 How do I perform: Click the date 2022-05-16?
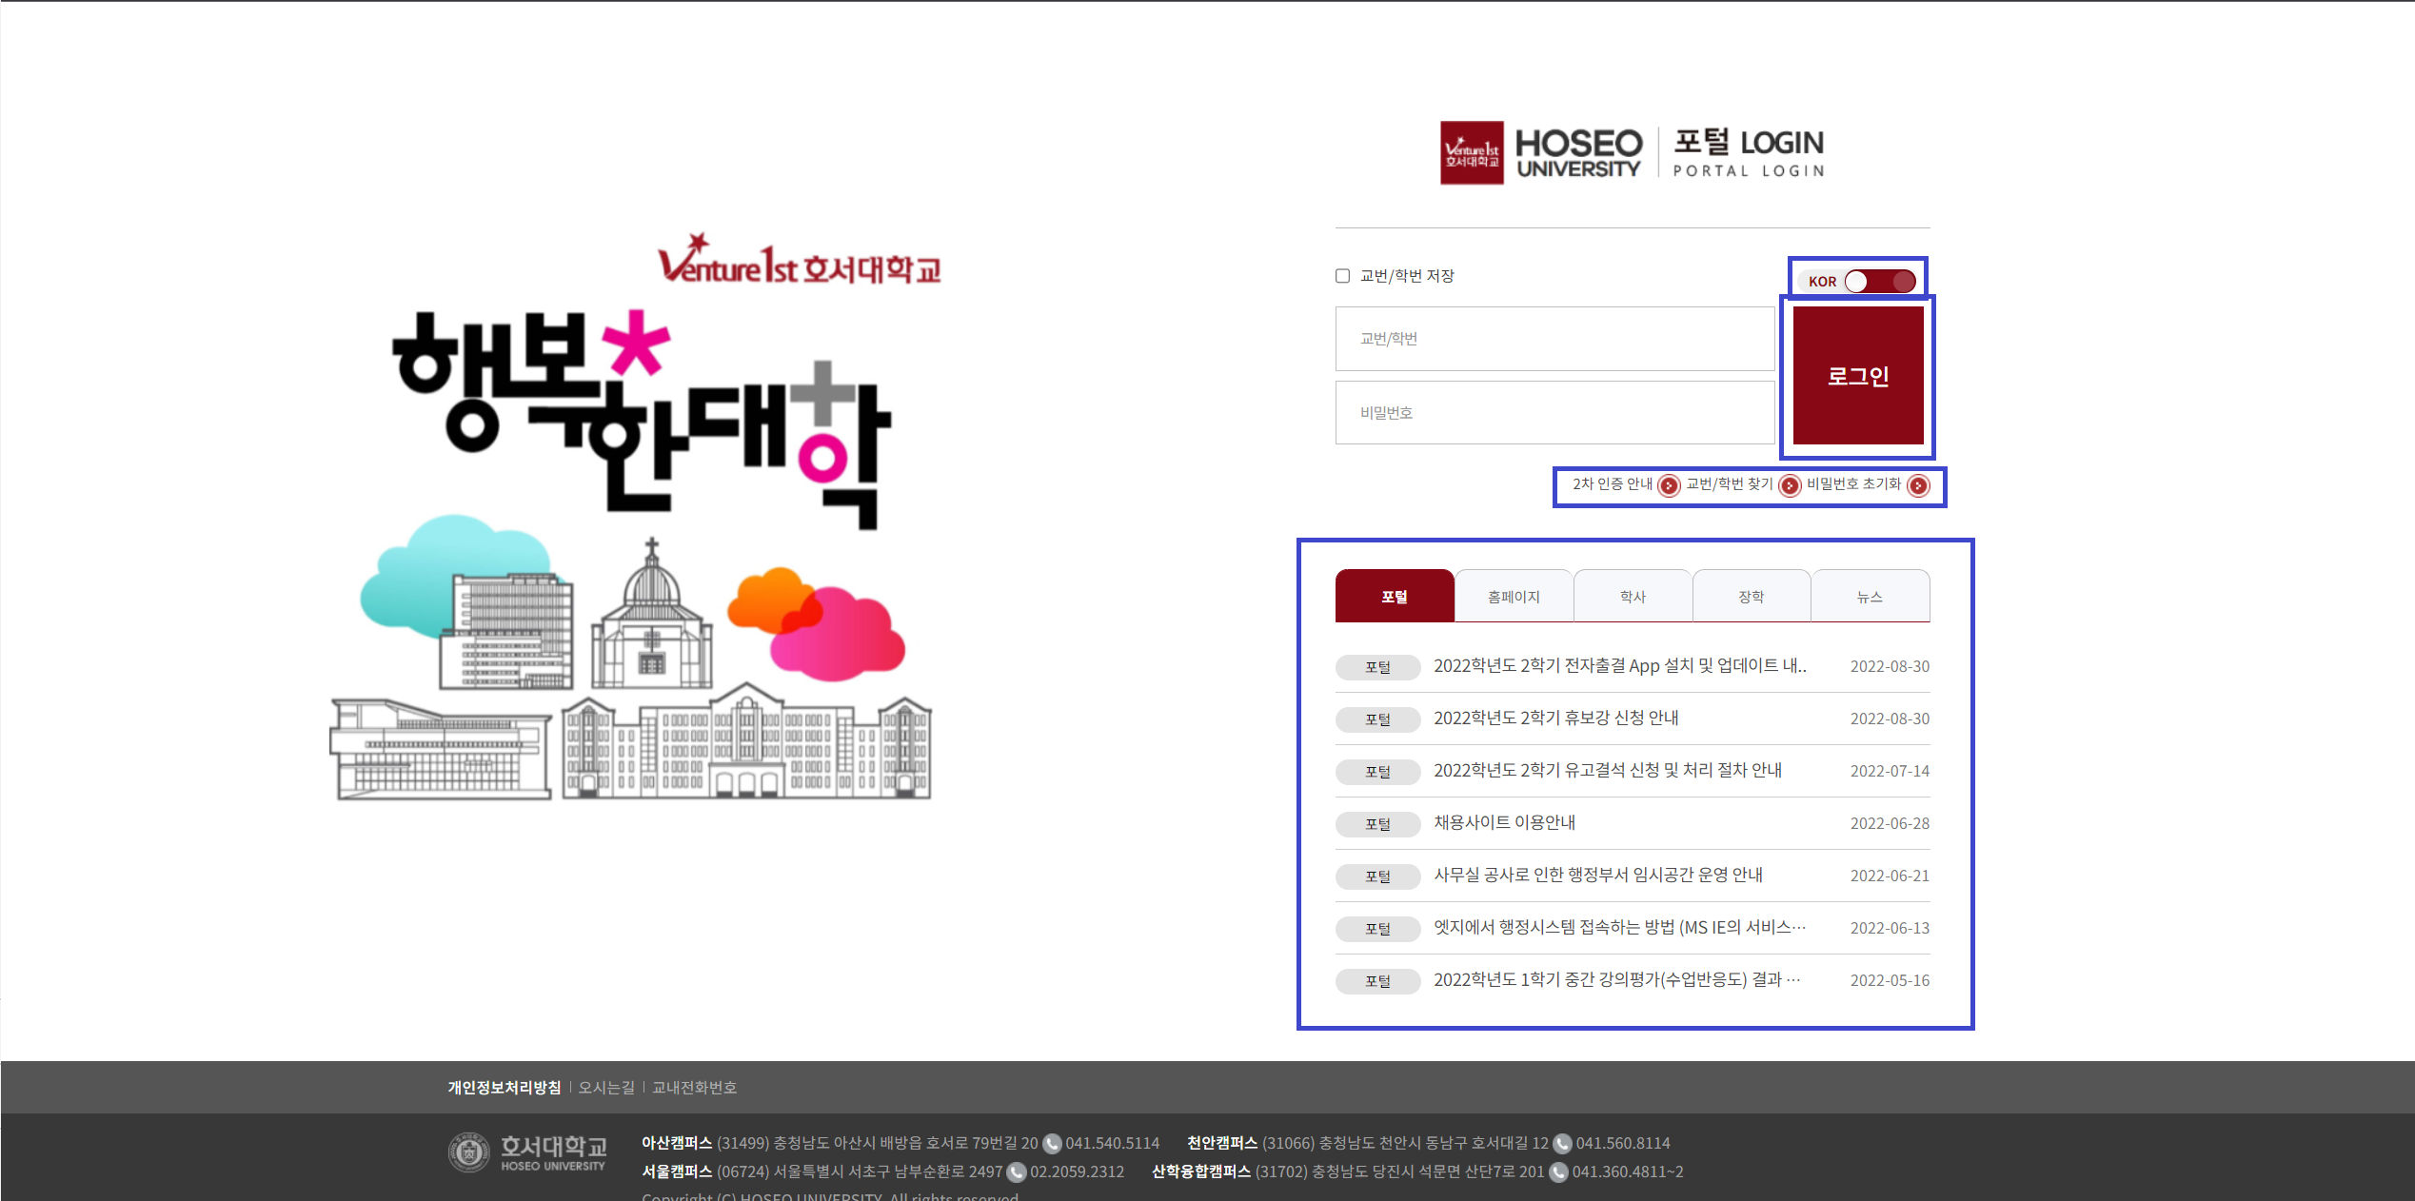(1890, 980)
